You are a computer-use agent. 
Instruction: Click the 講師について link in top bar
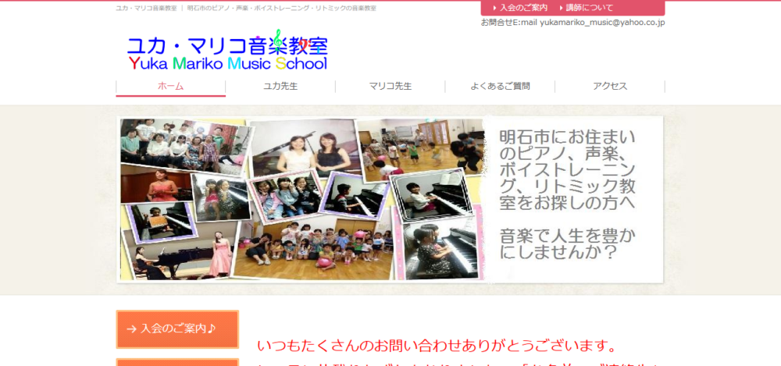[589, 8]
